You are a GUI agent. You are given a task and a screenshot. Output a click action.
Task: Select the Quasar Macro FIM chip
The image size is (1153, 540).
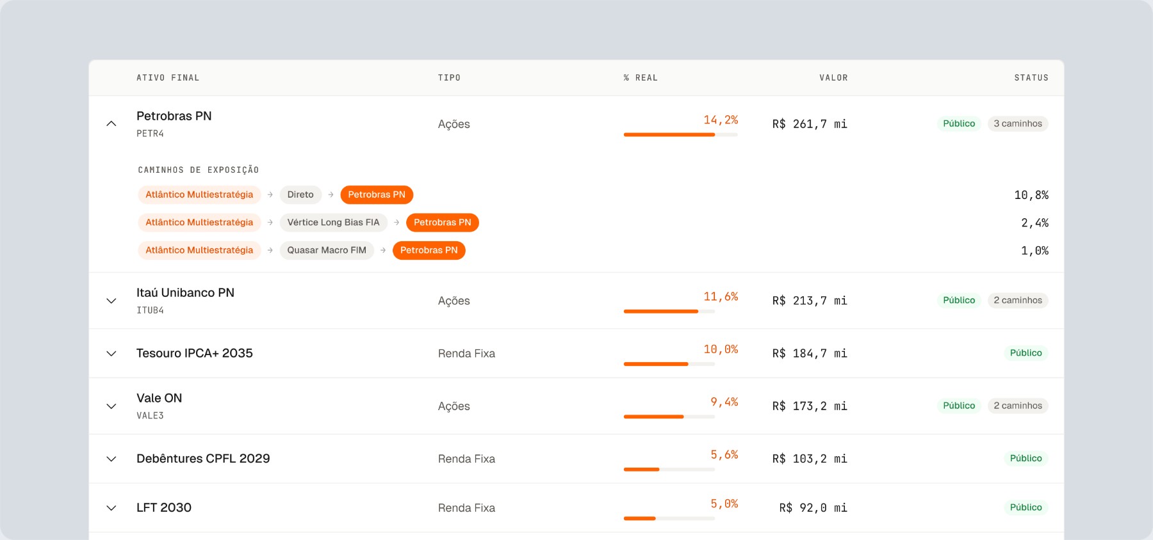click(327, 250)
